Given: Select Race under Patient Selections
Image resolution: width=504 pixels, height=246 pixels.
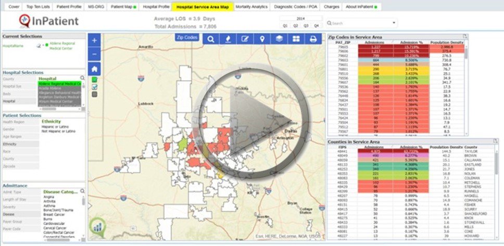Looking at the screenshot, I should click(x=21, y=151).
